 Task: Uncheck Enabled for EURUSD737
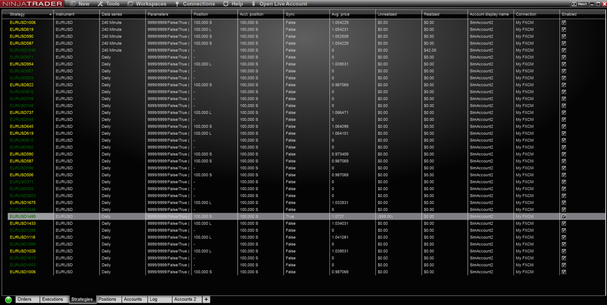564,113
